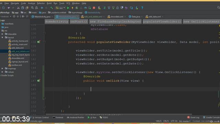Click the CRLF line separator status entry
Image resolution: width=220 pixels, height=124 pixels.
pyautogui.click(x=166, y=121)
